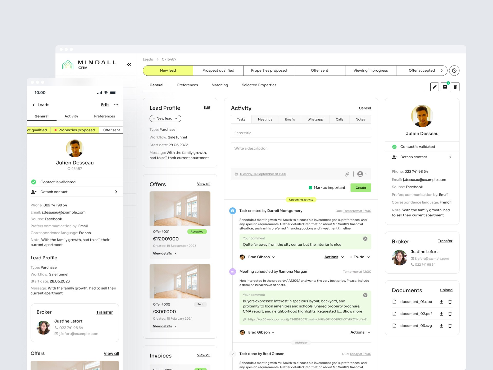493x370 pixels.
Task: Open the email envelope icon with the badge
Action: (445, 87)
